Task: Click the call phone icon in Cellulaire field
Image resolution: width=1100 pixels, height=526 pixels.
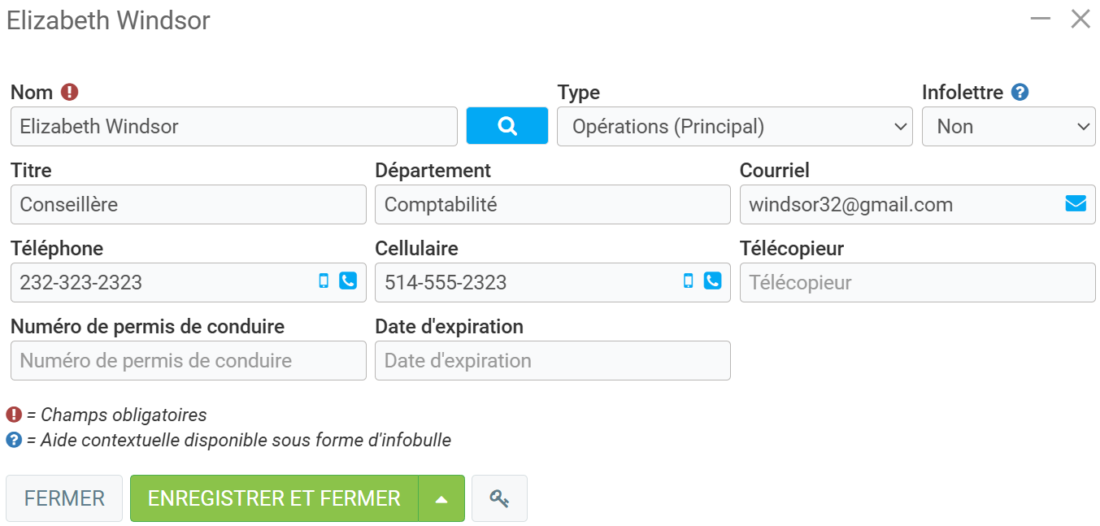Action: coord(712,281)
